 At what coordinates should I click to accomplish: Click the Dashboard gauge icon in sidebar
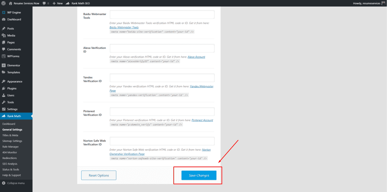coord(4,19)
